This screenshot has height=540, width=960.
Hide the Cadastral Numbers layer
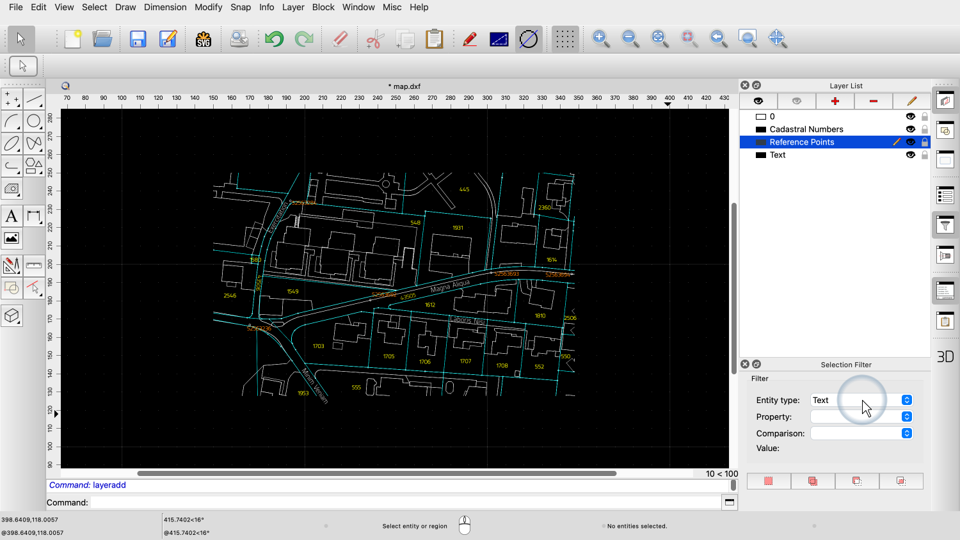point(910,129)
